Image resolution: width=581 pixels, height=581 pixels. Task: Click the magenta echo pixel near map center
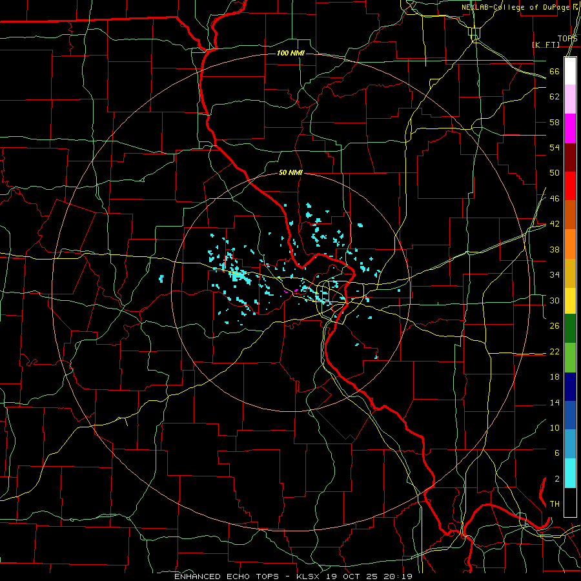click(x=296, y=291)
